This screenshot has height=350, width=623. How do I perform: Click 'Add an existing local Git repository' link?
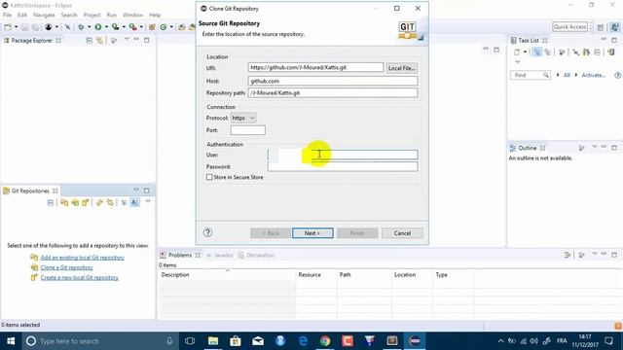(x=82, y=258)
